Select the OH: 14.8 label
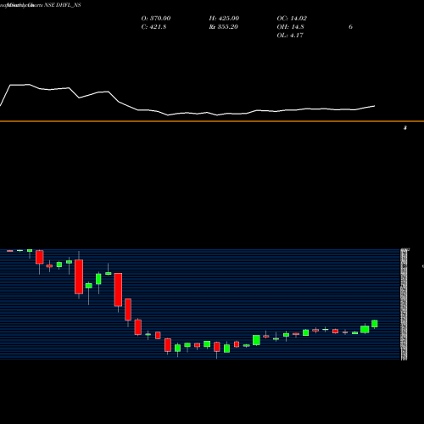The image size is (424, 424). pyautogui.click(x=290, y=27)
